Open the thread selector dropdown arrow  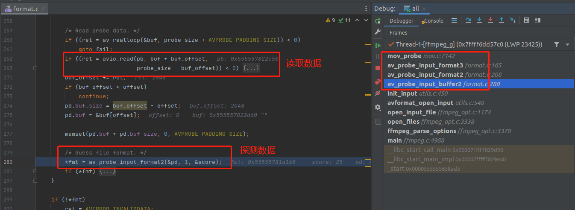[567, 44]
